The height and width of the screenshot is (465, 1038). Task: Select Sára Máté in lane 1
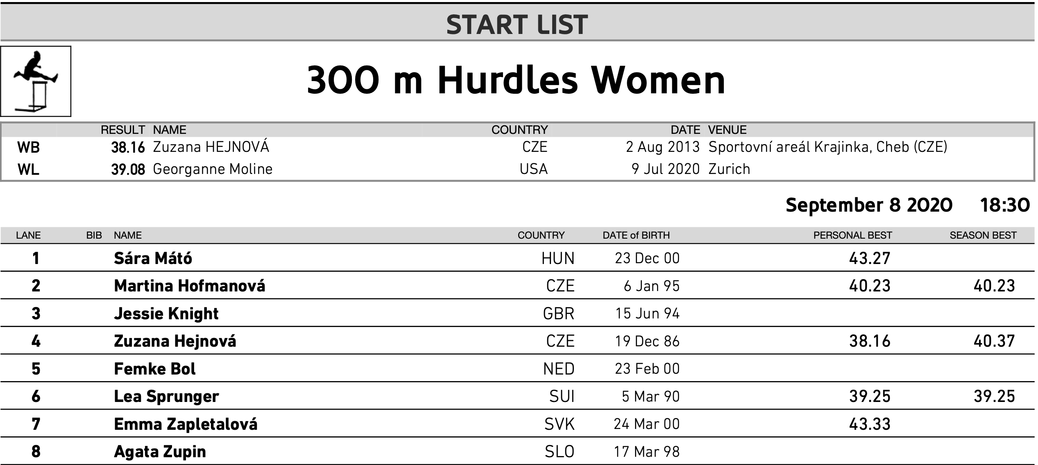(153, 258)
